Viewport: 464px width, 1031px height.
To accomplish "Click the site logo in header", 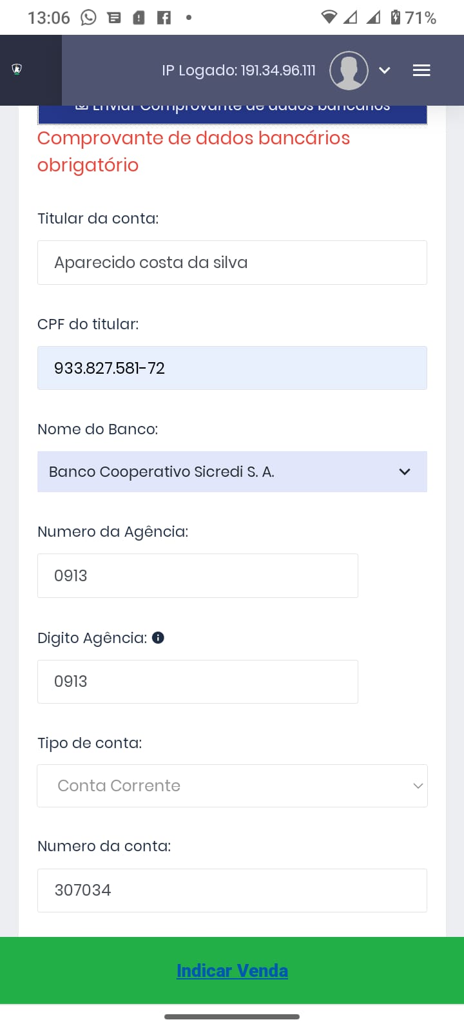I will click(x=17, y=70).
